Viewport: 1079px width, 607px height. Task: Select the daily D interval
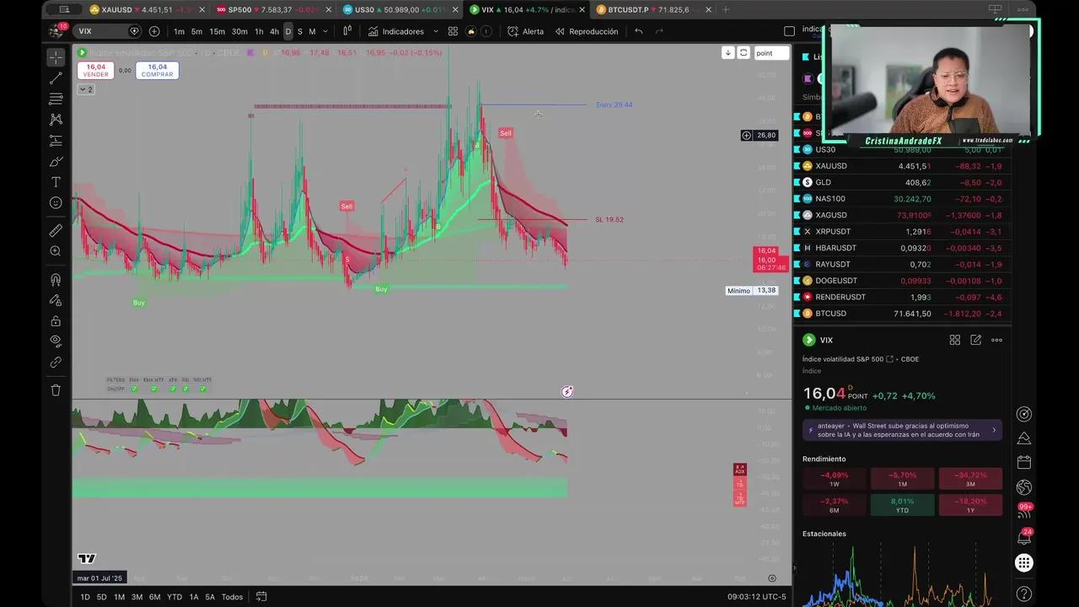point(287,31)
